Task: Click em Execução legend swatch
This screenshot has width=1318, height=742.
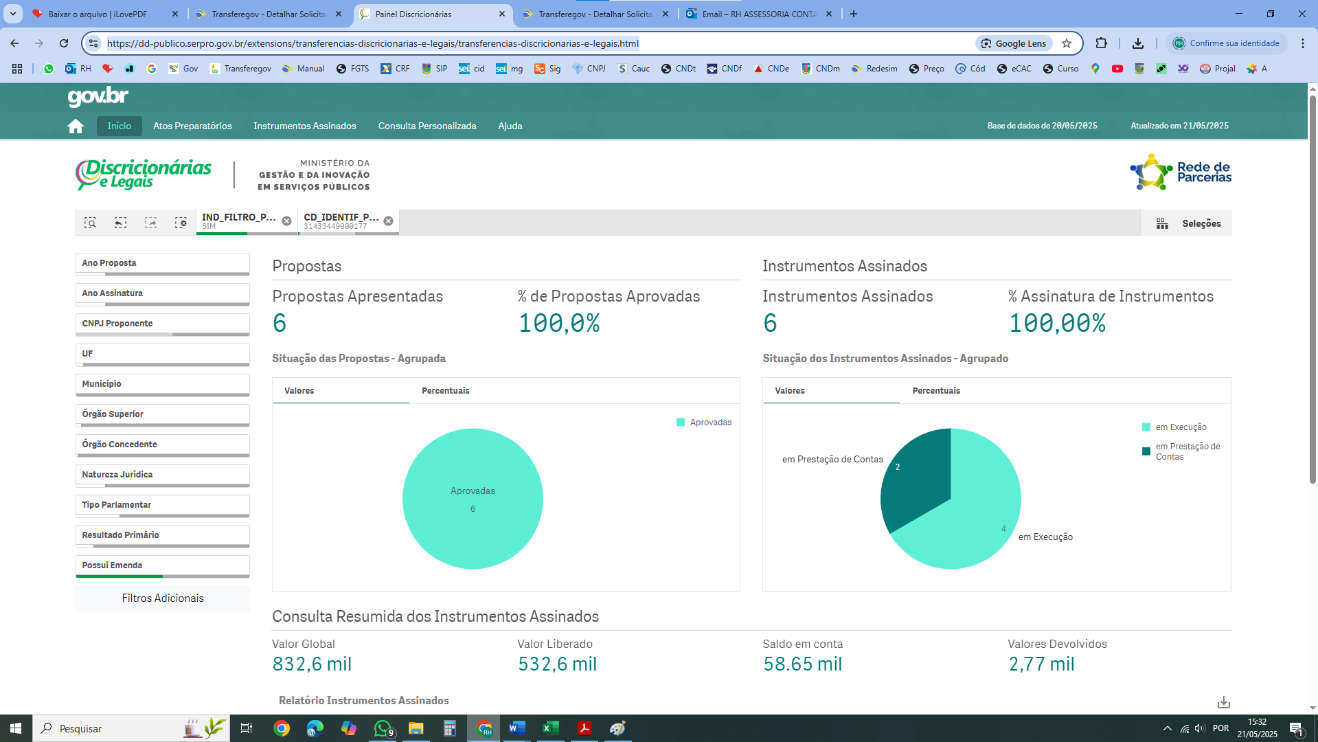Action: coord(1146,427)
